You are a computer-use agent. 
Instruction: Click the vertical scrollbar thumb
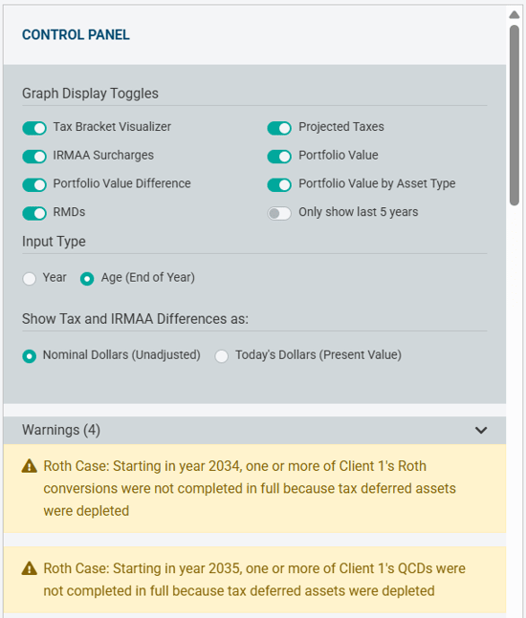(515, 115)
